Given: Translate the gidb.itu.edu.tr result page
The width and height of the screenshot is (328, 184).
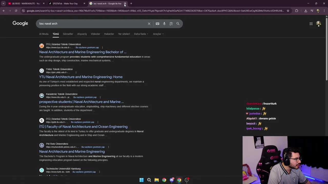Looking at the screenshot, I should pyautogui.click(x=83, y=122).
